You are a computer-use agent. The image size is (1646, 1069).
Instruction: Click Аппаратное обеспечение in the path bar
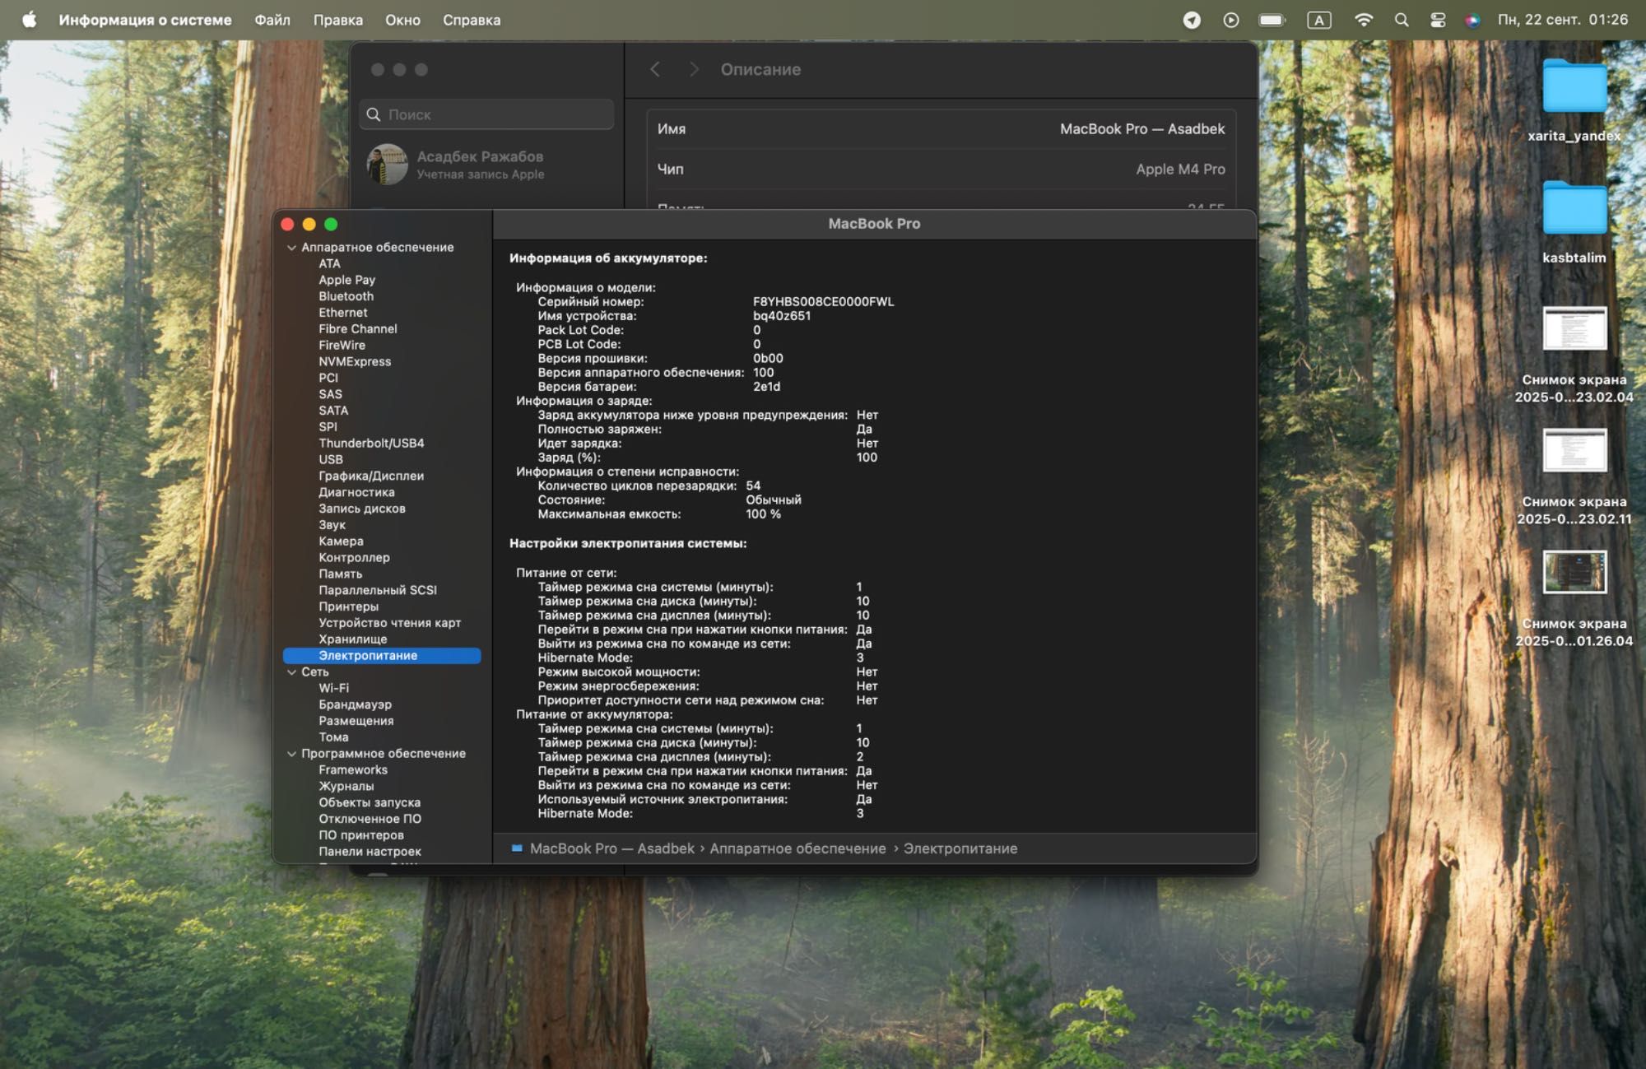coord(797,848)
